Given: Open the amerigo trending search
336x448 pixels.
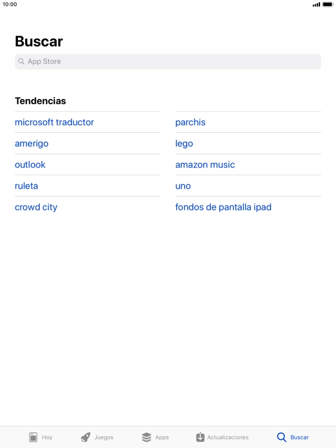Looking at the screenshot, I should tap(32, 144).
